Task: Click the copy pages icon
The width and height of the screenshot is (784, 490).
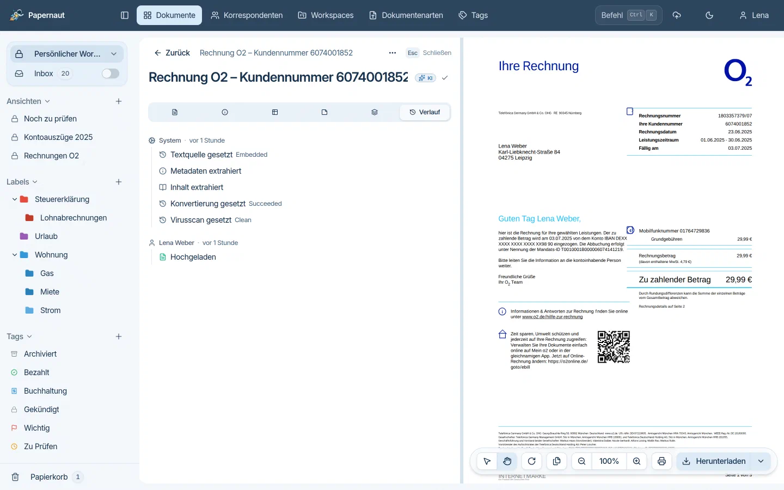Action: click(557, 461)
